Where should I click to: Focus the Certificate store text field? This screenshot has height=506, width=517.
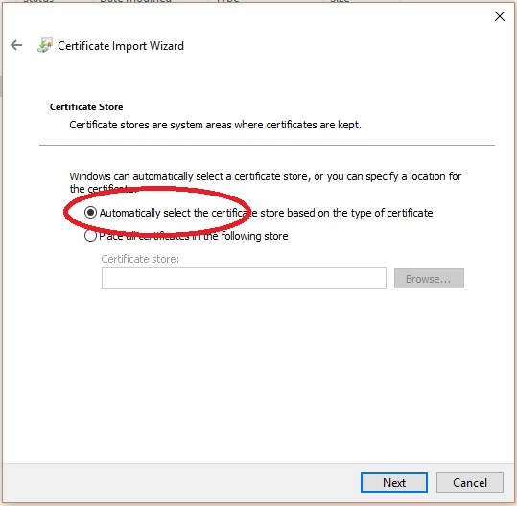pyautogui.click(x=244, y=278)
